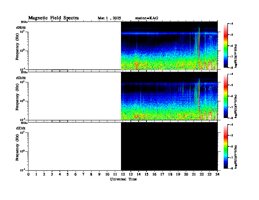Image resolution: width=259 pixels, height=200 pixels.
Task: Click hour tick label '5' on time axis
Action: point(68,174)
